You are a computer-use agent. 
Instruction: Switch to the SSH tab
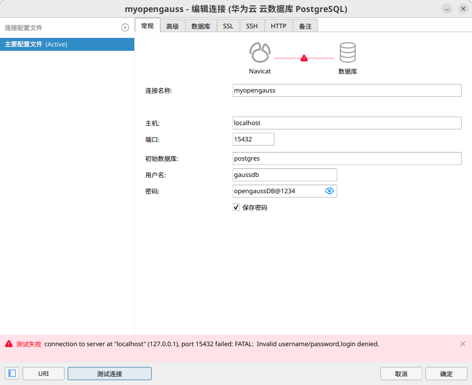tap(252, 26)
